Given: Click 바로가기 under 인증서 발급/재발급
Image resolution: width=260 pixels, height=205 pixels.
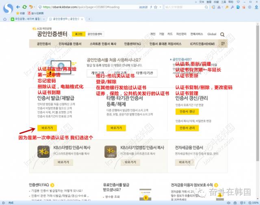Looking at the screenshot, I should pos(47,128).
